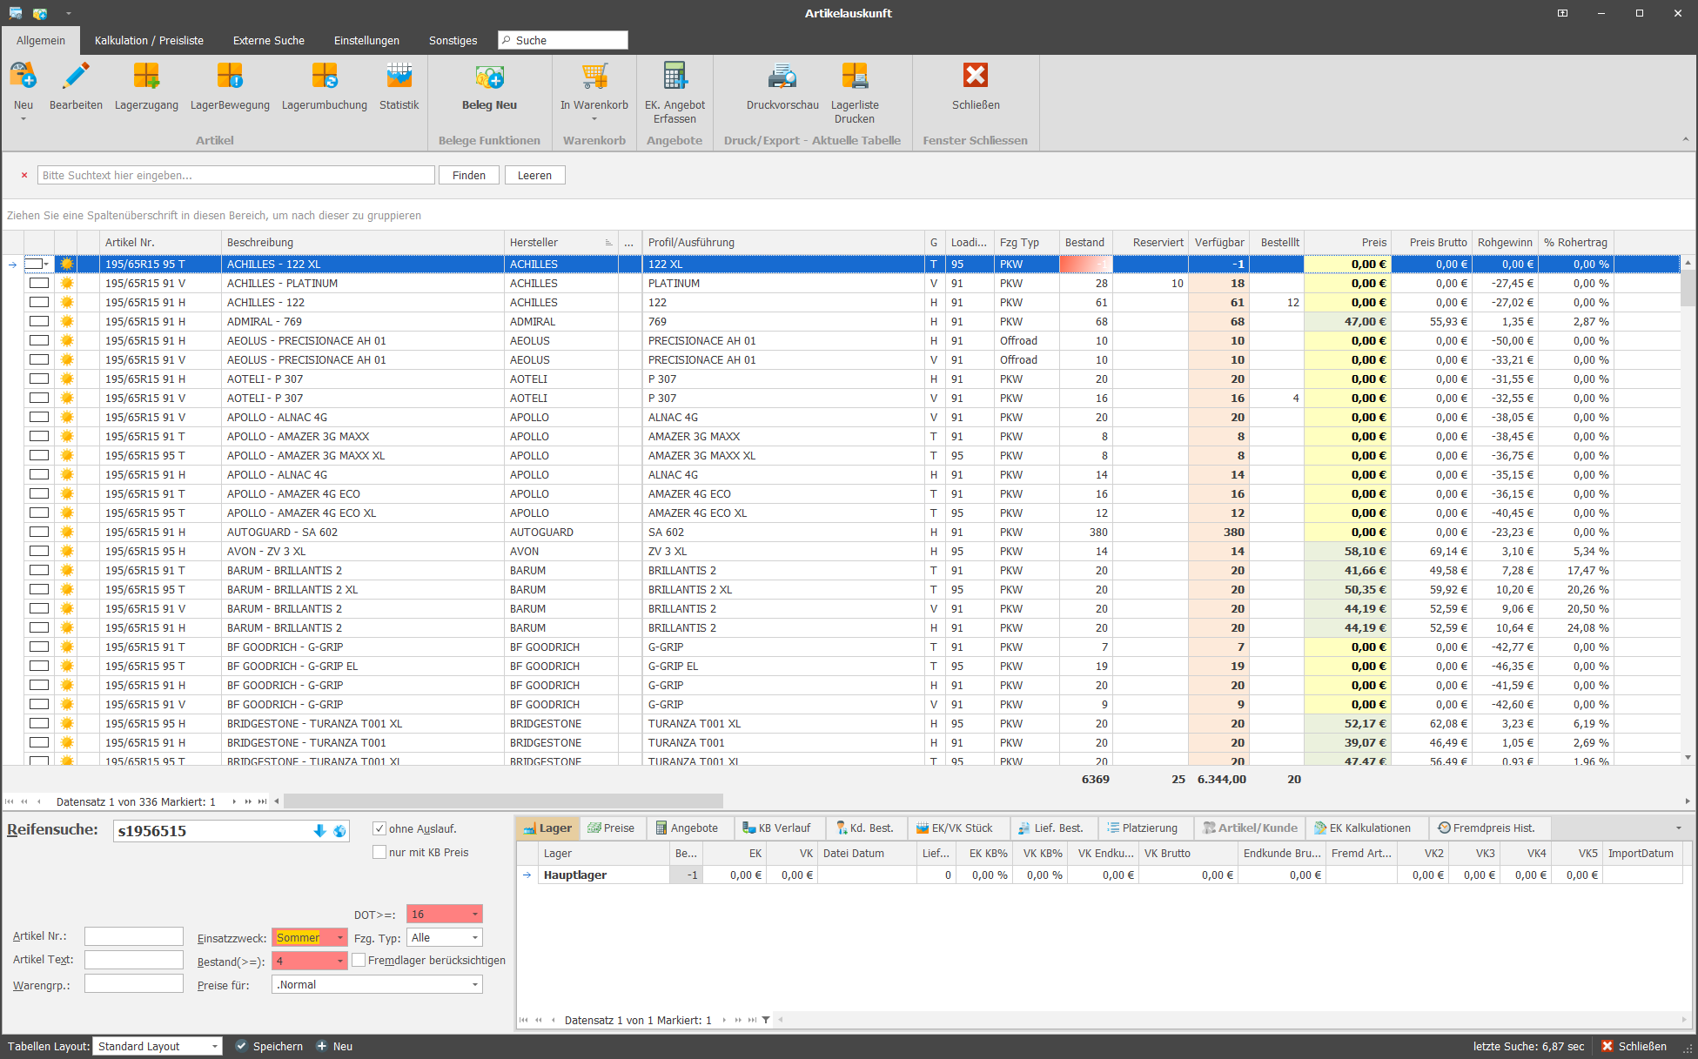This screenshot has height=1059, width=1698.
Task: Collapse the ribbon with the small up arrow
Action: coord(1685,139)
